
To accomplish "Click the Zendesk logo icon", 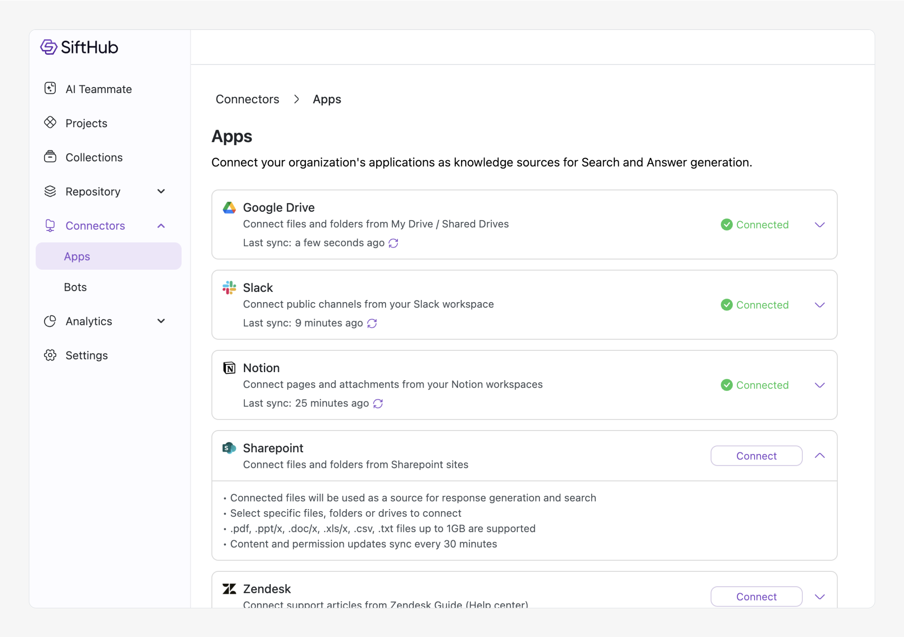I will pyautogui.click(x=229, y=589).
